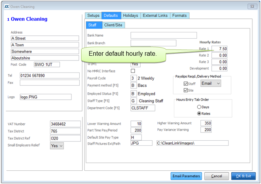Viewport: 261px width, 184px height.
Task: Open the Email delivery method dropdown
Action: (x=211, y=83)
